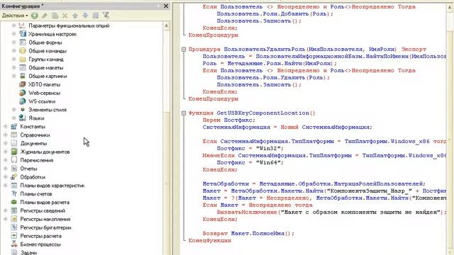Expand Планы видов характеристик node
The height and width of the screenshot is (255, 454).
pos(5,185)
